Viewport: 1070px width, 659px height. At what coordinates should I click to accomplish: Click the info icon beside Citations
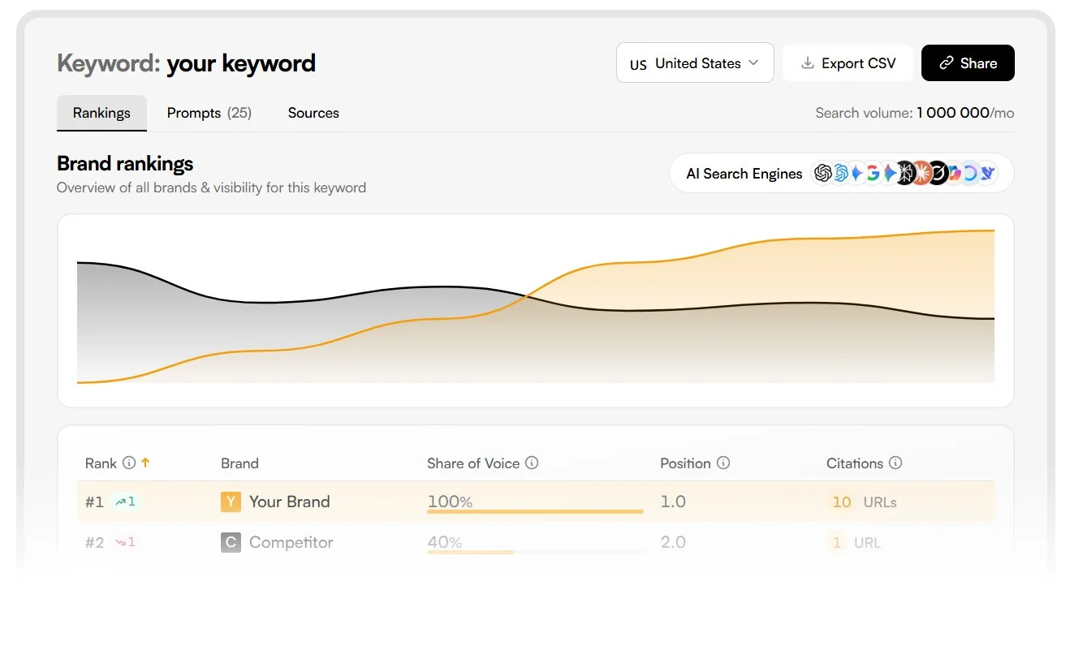pos(895,463)
